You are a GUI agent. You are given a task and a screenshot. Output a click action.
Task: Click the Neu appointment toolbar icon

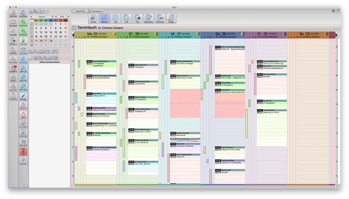pyautogui.click(x=138, y=18)
